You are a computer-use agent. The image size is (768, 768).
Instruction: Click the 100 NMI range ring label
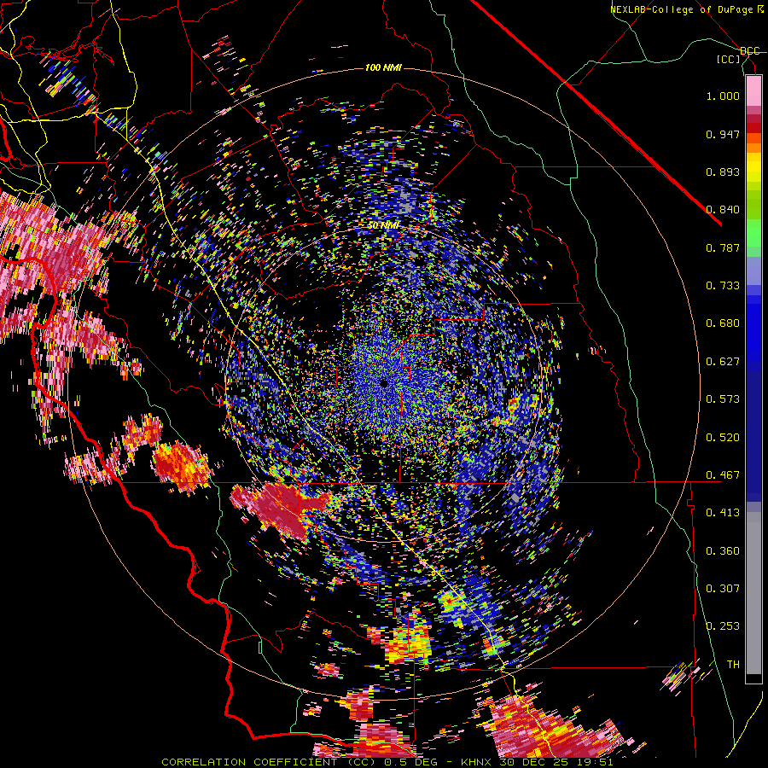point(383,67)
